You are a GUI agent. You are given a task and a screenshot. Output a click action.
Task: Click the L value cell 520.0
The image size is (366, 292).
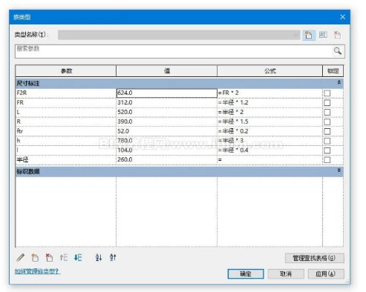(x=167, y=112)
